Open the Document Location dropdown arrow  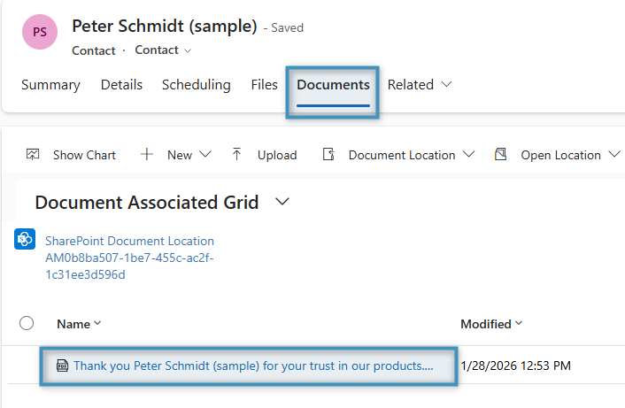468,154
